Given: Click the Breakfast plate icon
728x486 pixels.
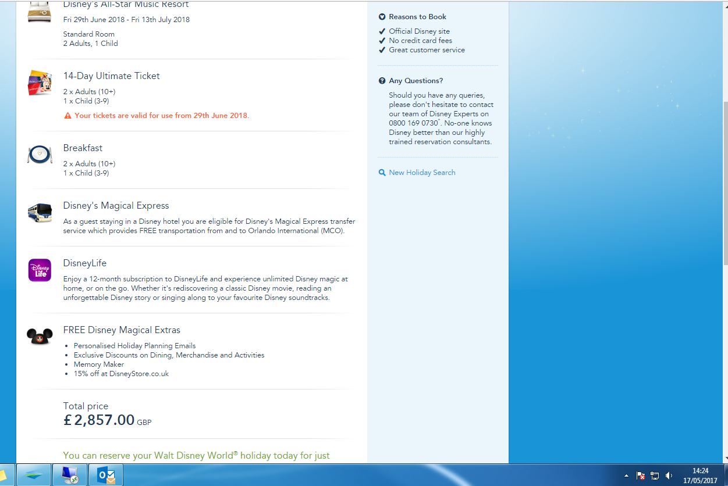Looking at the screenshot, I should 40,155.
